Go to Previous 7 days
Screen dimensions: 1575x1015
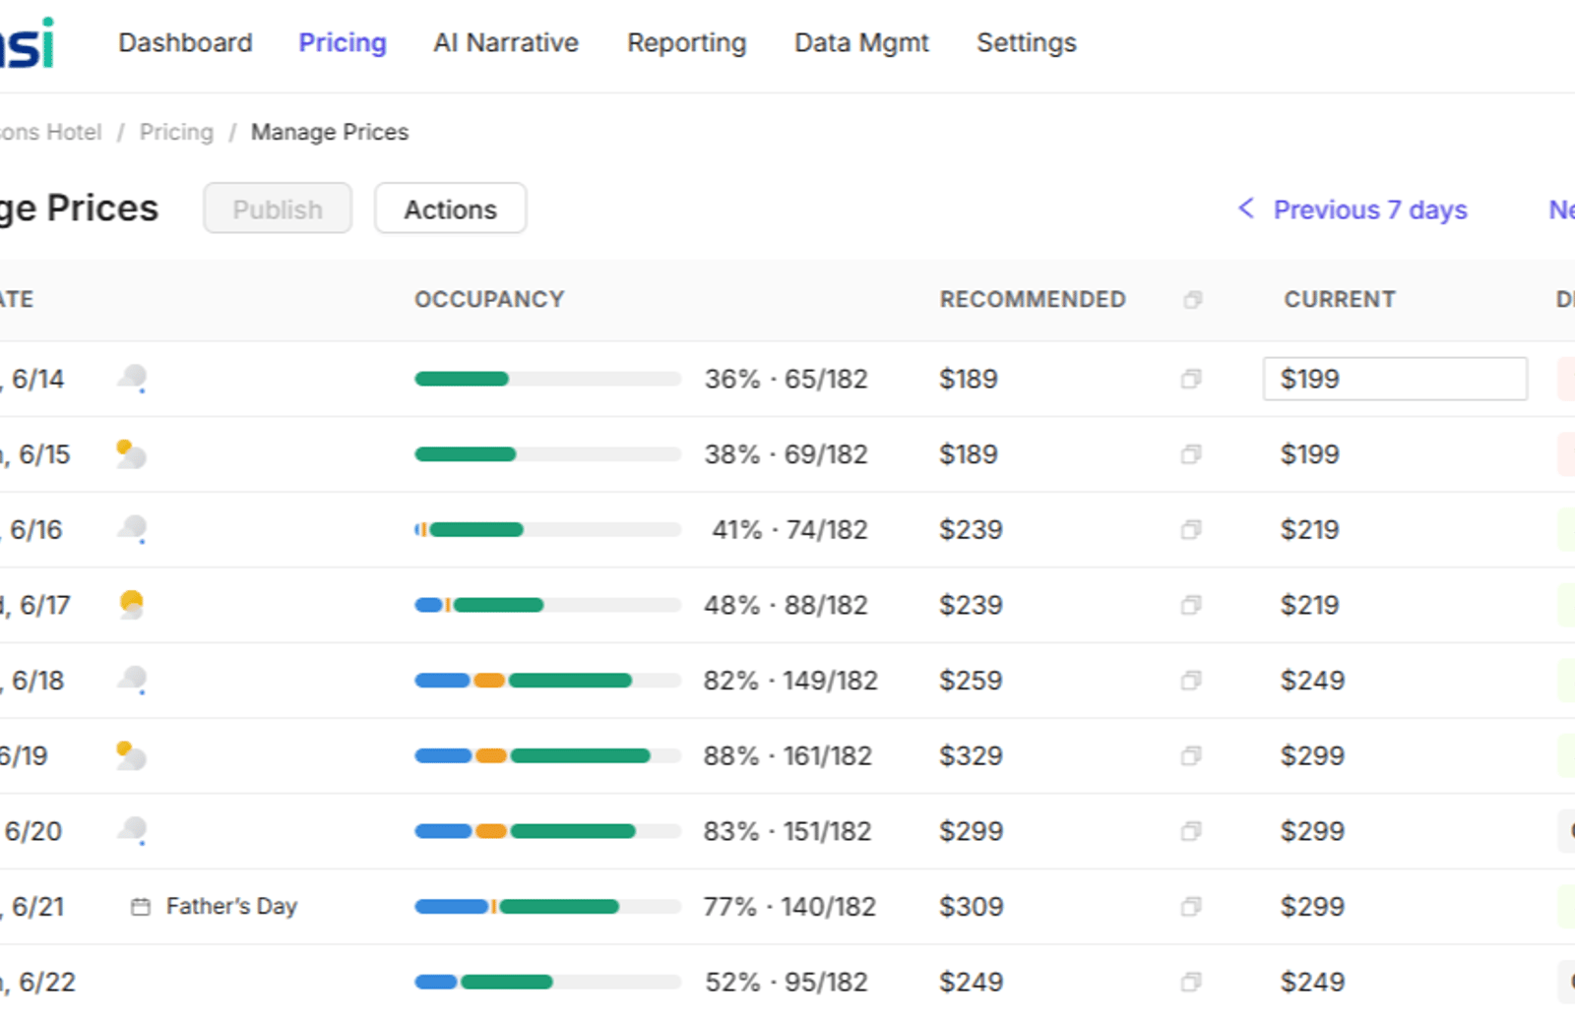click(1370, 209)
